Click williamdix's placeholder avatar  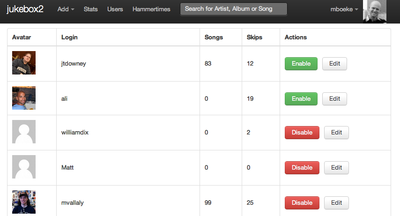(x=24, y=132)
